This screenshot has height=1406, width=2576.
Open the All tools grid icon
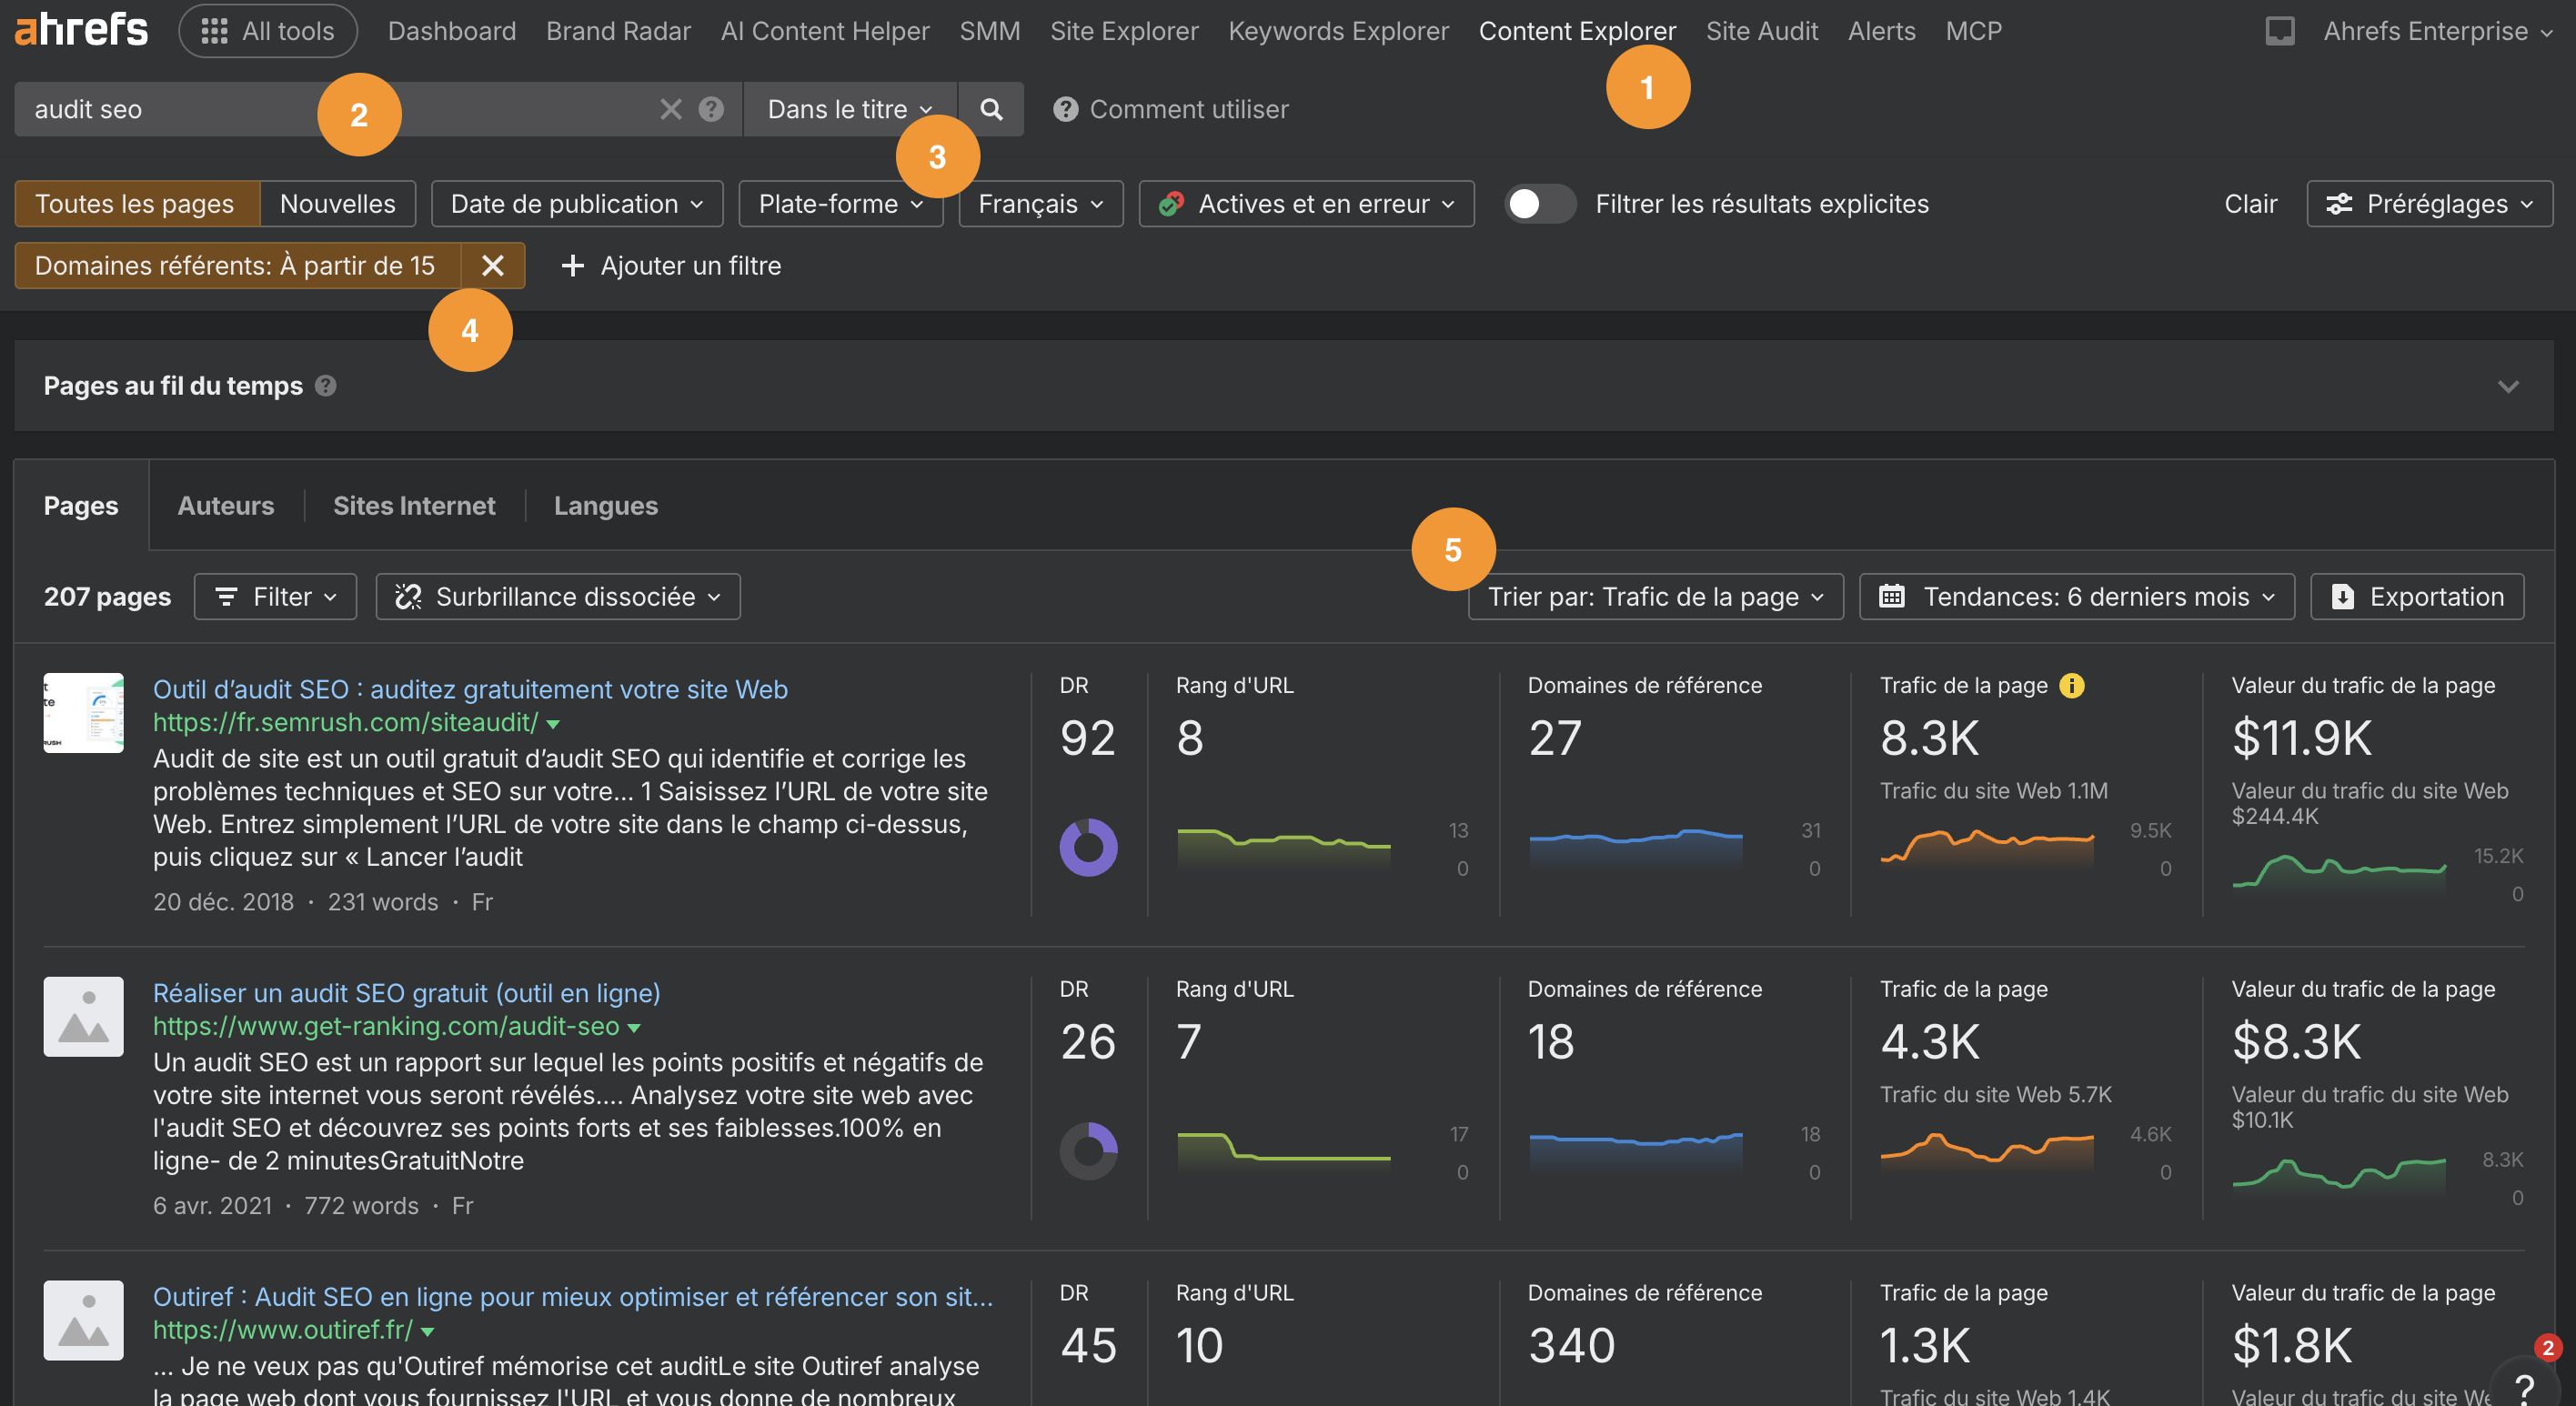(214, 30)
